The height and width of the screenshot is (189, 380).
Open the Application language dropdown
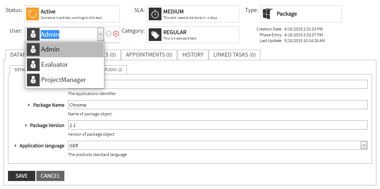[363, 145]
